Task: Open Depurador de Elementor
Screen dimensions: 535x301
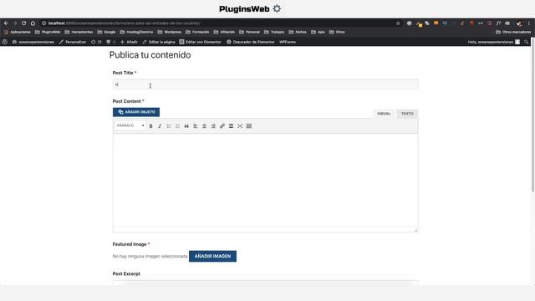Action: click(251, 42)
